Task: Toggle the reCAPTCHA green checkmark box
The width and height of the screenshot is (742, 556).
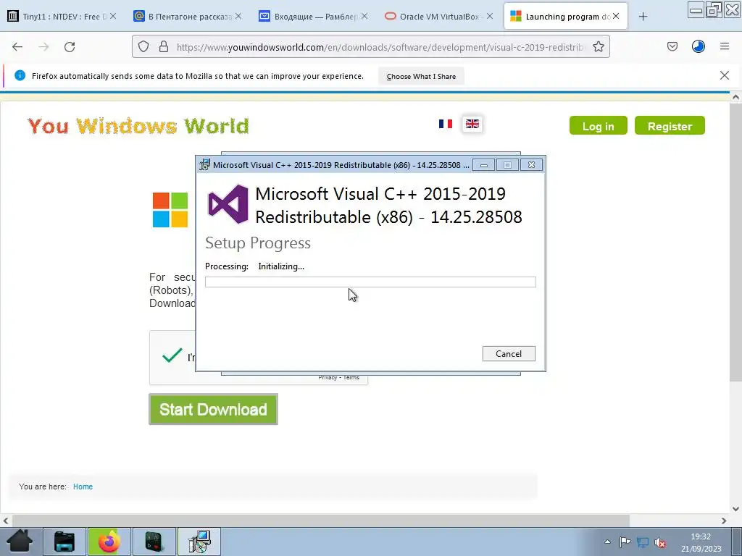Action: pyautogui.click(x=172, y=355)
